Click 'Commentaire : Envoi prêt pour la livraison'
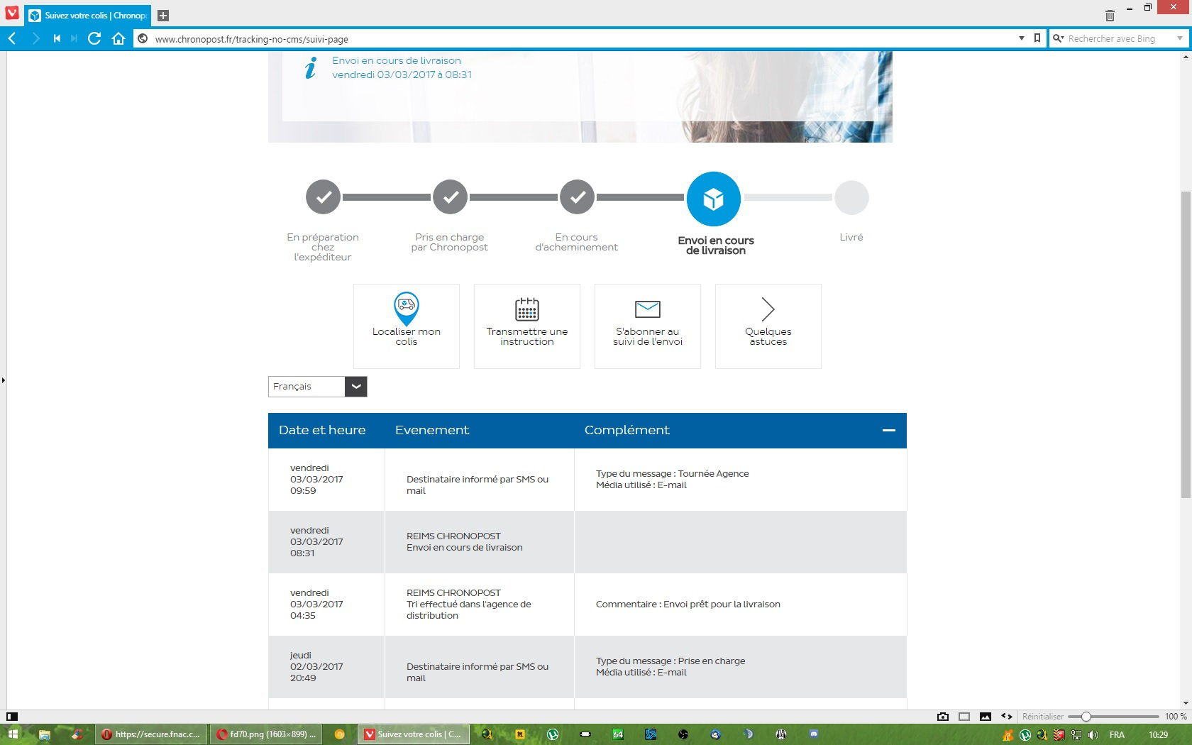 (688, 605)
